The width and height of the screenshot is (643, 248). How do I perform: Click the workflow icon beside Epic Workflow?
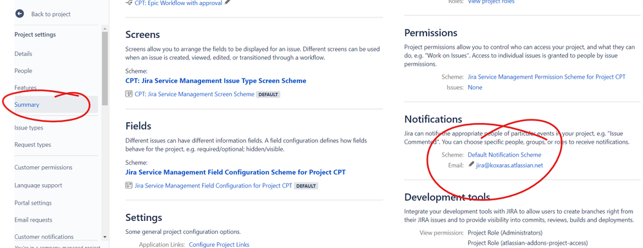[129, 3]
